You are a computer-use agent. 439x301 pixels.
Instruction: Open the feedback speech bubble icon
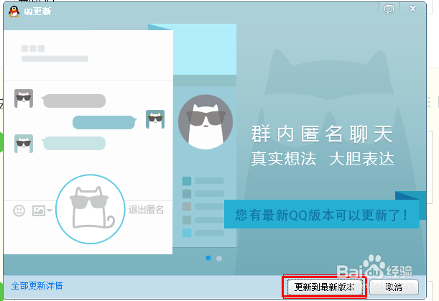389,9
